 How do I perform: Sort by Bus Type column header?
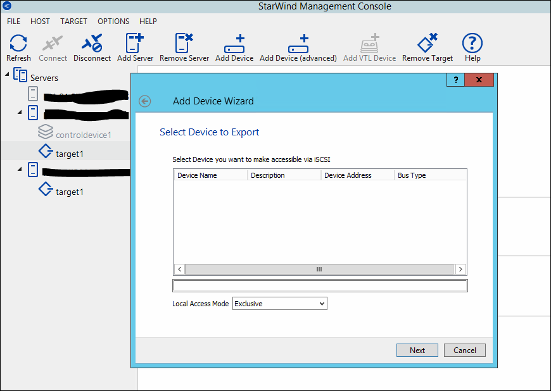click(431, 175)
